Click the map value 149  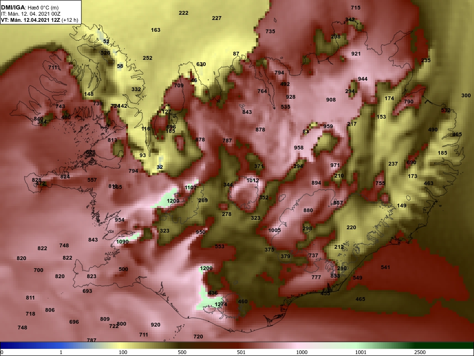coord(401,206)
